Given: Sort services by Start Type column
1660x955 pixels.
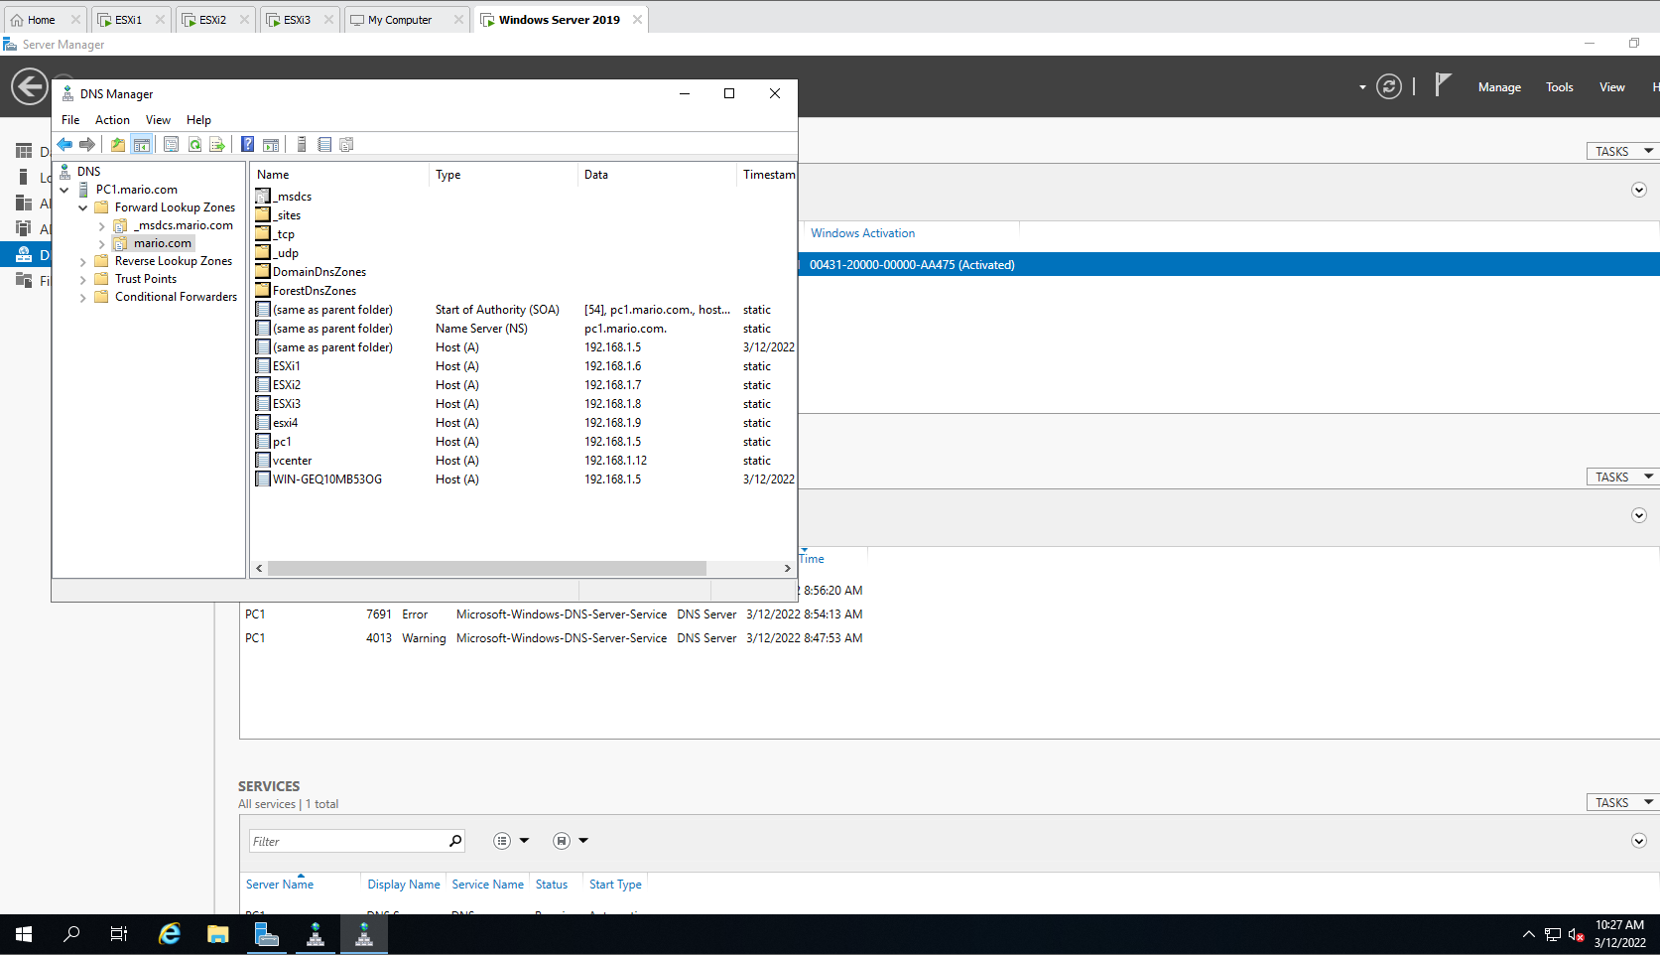Looking at the screenshot, I should tap(615, 885).
